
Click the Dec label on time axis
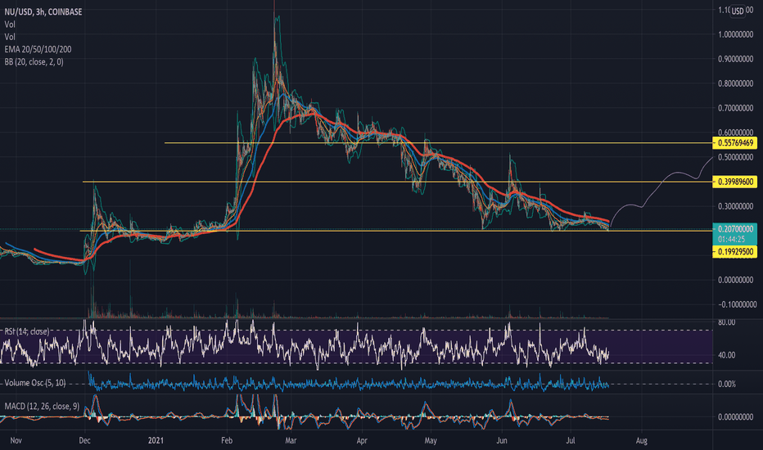pos(84,441)
